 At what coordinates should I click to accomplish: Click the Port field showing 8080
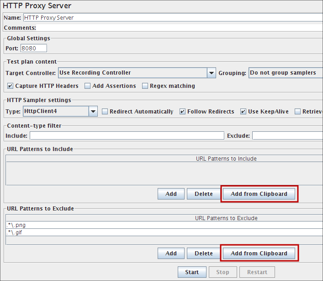(33, 48)
